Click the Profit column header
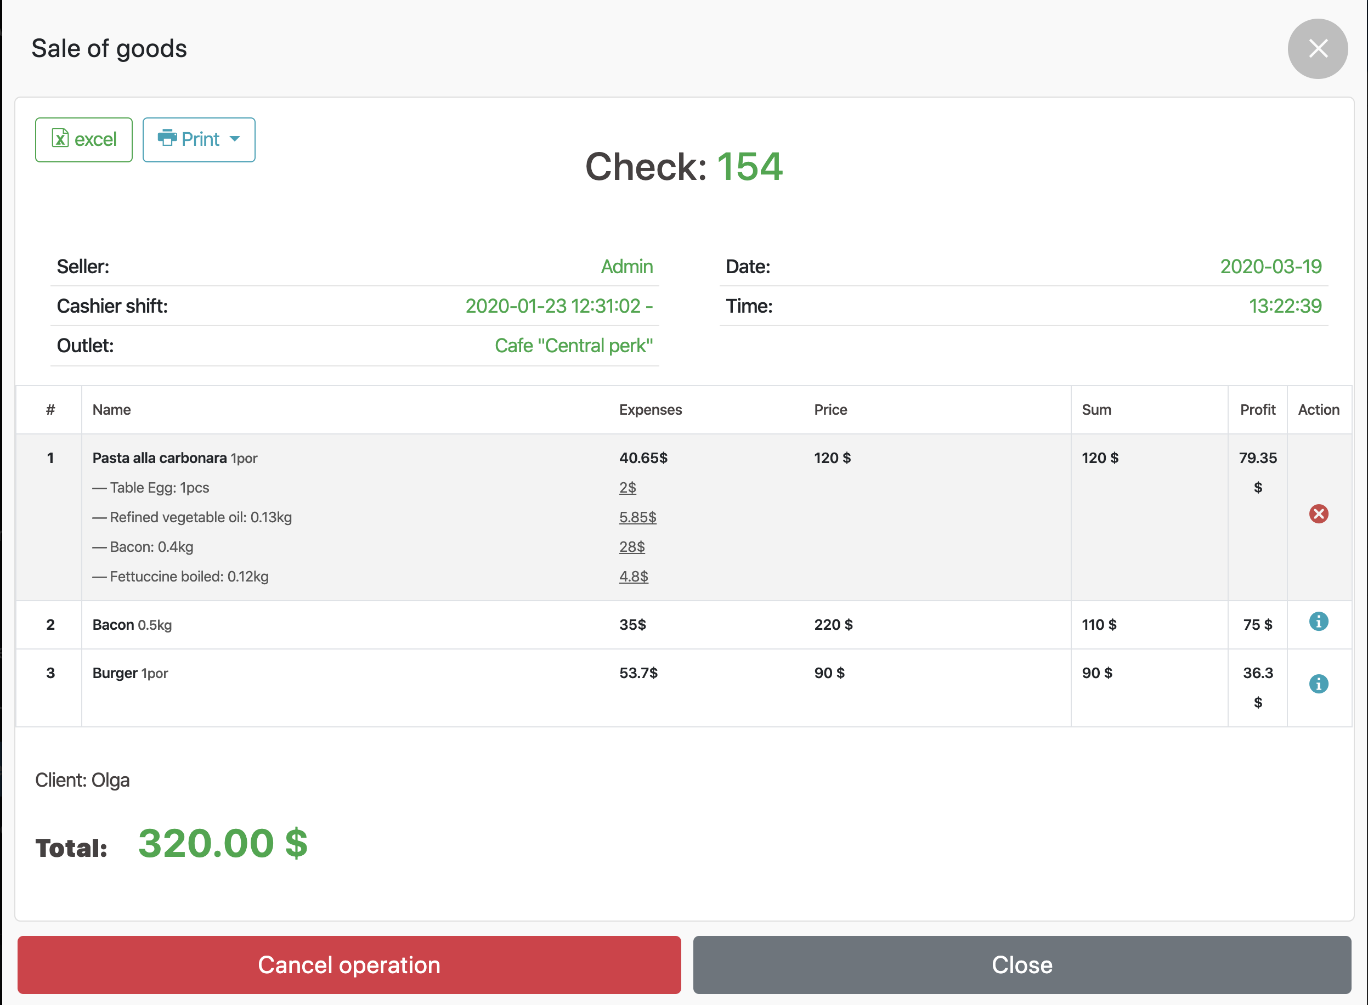1368x1005 pixels. pyautogui.click(x=1257, y=410)
